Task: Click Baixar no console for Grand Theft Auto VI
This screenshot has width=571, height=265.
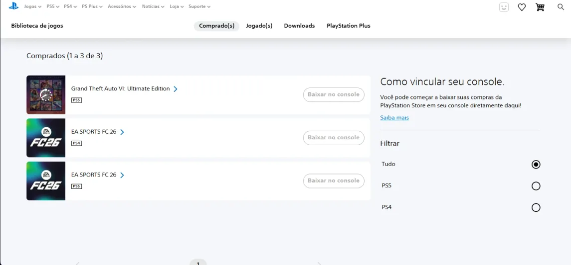Action: tap(334, 95)
